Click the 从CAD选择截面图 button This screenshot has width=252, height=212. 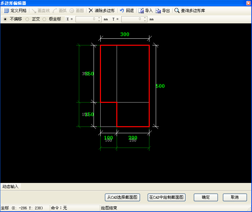pyautogui.click(x=122, y=197)
